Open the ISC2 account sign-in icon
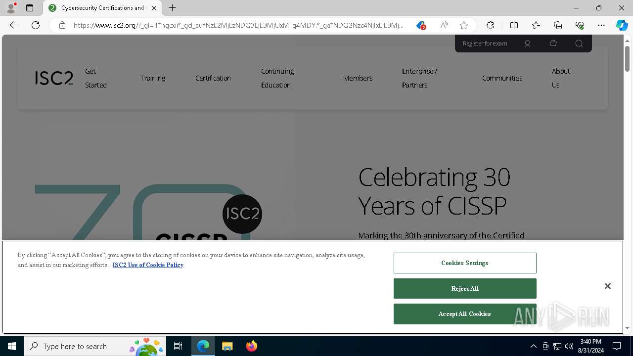 [x=528, y=44]
